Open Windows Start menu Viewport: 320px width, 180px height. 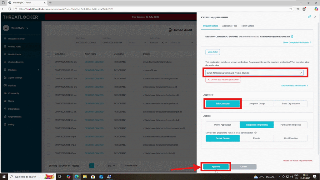tap(4, 177)
